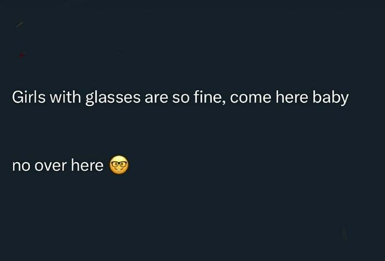Image resolution: width=385 pixels, height=261 pixels.
Task: Click the word "over" in the second line
Action: click(51, 166)
